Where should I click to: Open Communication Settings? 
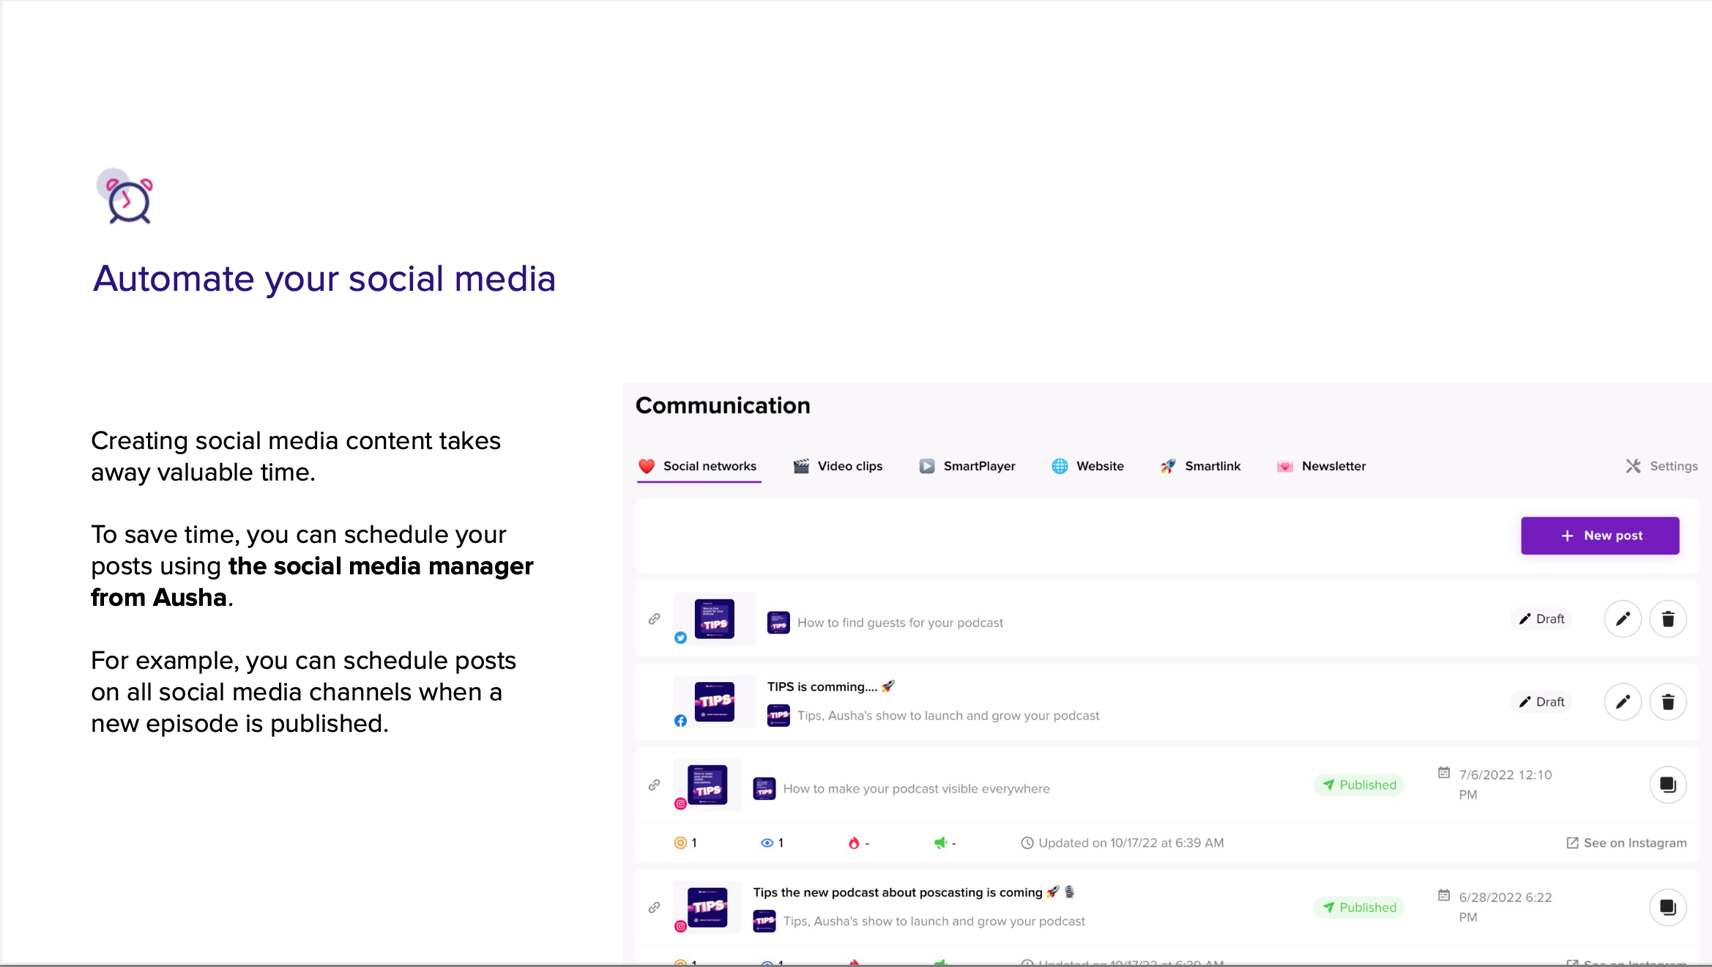[1661, 466]
